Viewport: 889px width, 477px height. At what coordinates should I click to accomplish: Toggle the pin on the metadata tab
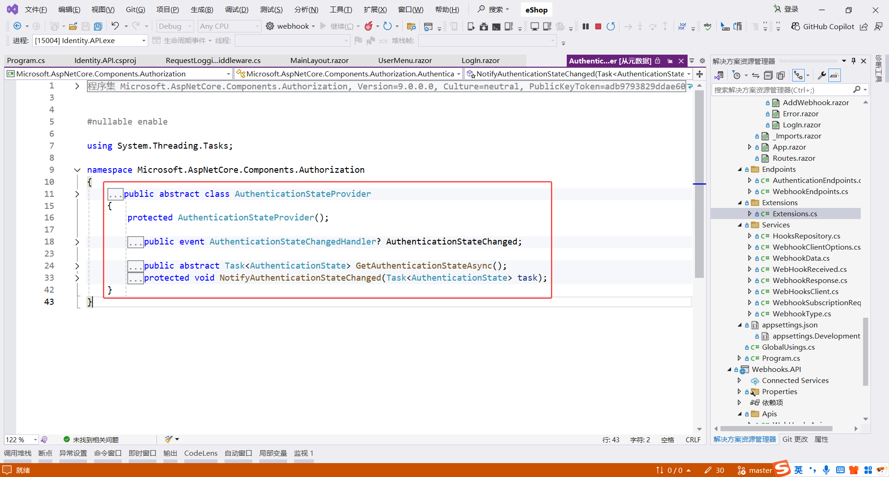[x=670, y=61]
